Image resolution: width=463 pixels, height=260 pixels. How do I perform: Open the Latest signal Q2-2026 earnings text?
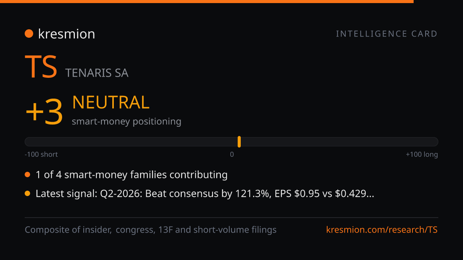click(x=205, y=194)
